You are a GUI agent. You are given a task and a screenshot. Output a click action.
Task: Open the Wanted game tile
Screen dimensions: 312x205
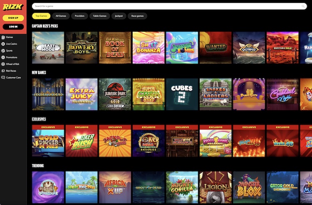(215, 48)
